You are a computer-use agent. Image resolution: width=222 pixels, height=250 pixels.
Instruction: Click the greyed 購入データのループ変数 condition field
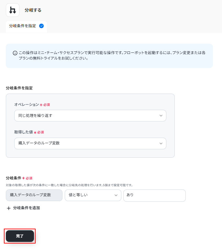pos(34,195)
